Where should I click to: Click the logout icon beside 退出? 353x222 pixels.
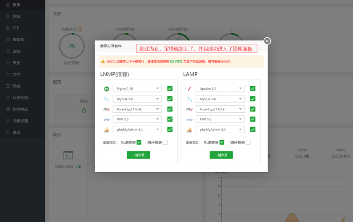pos(8,132)
